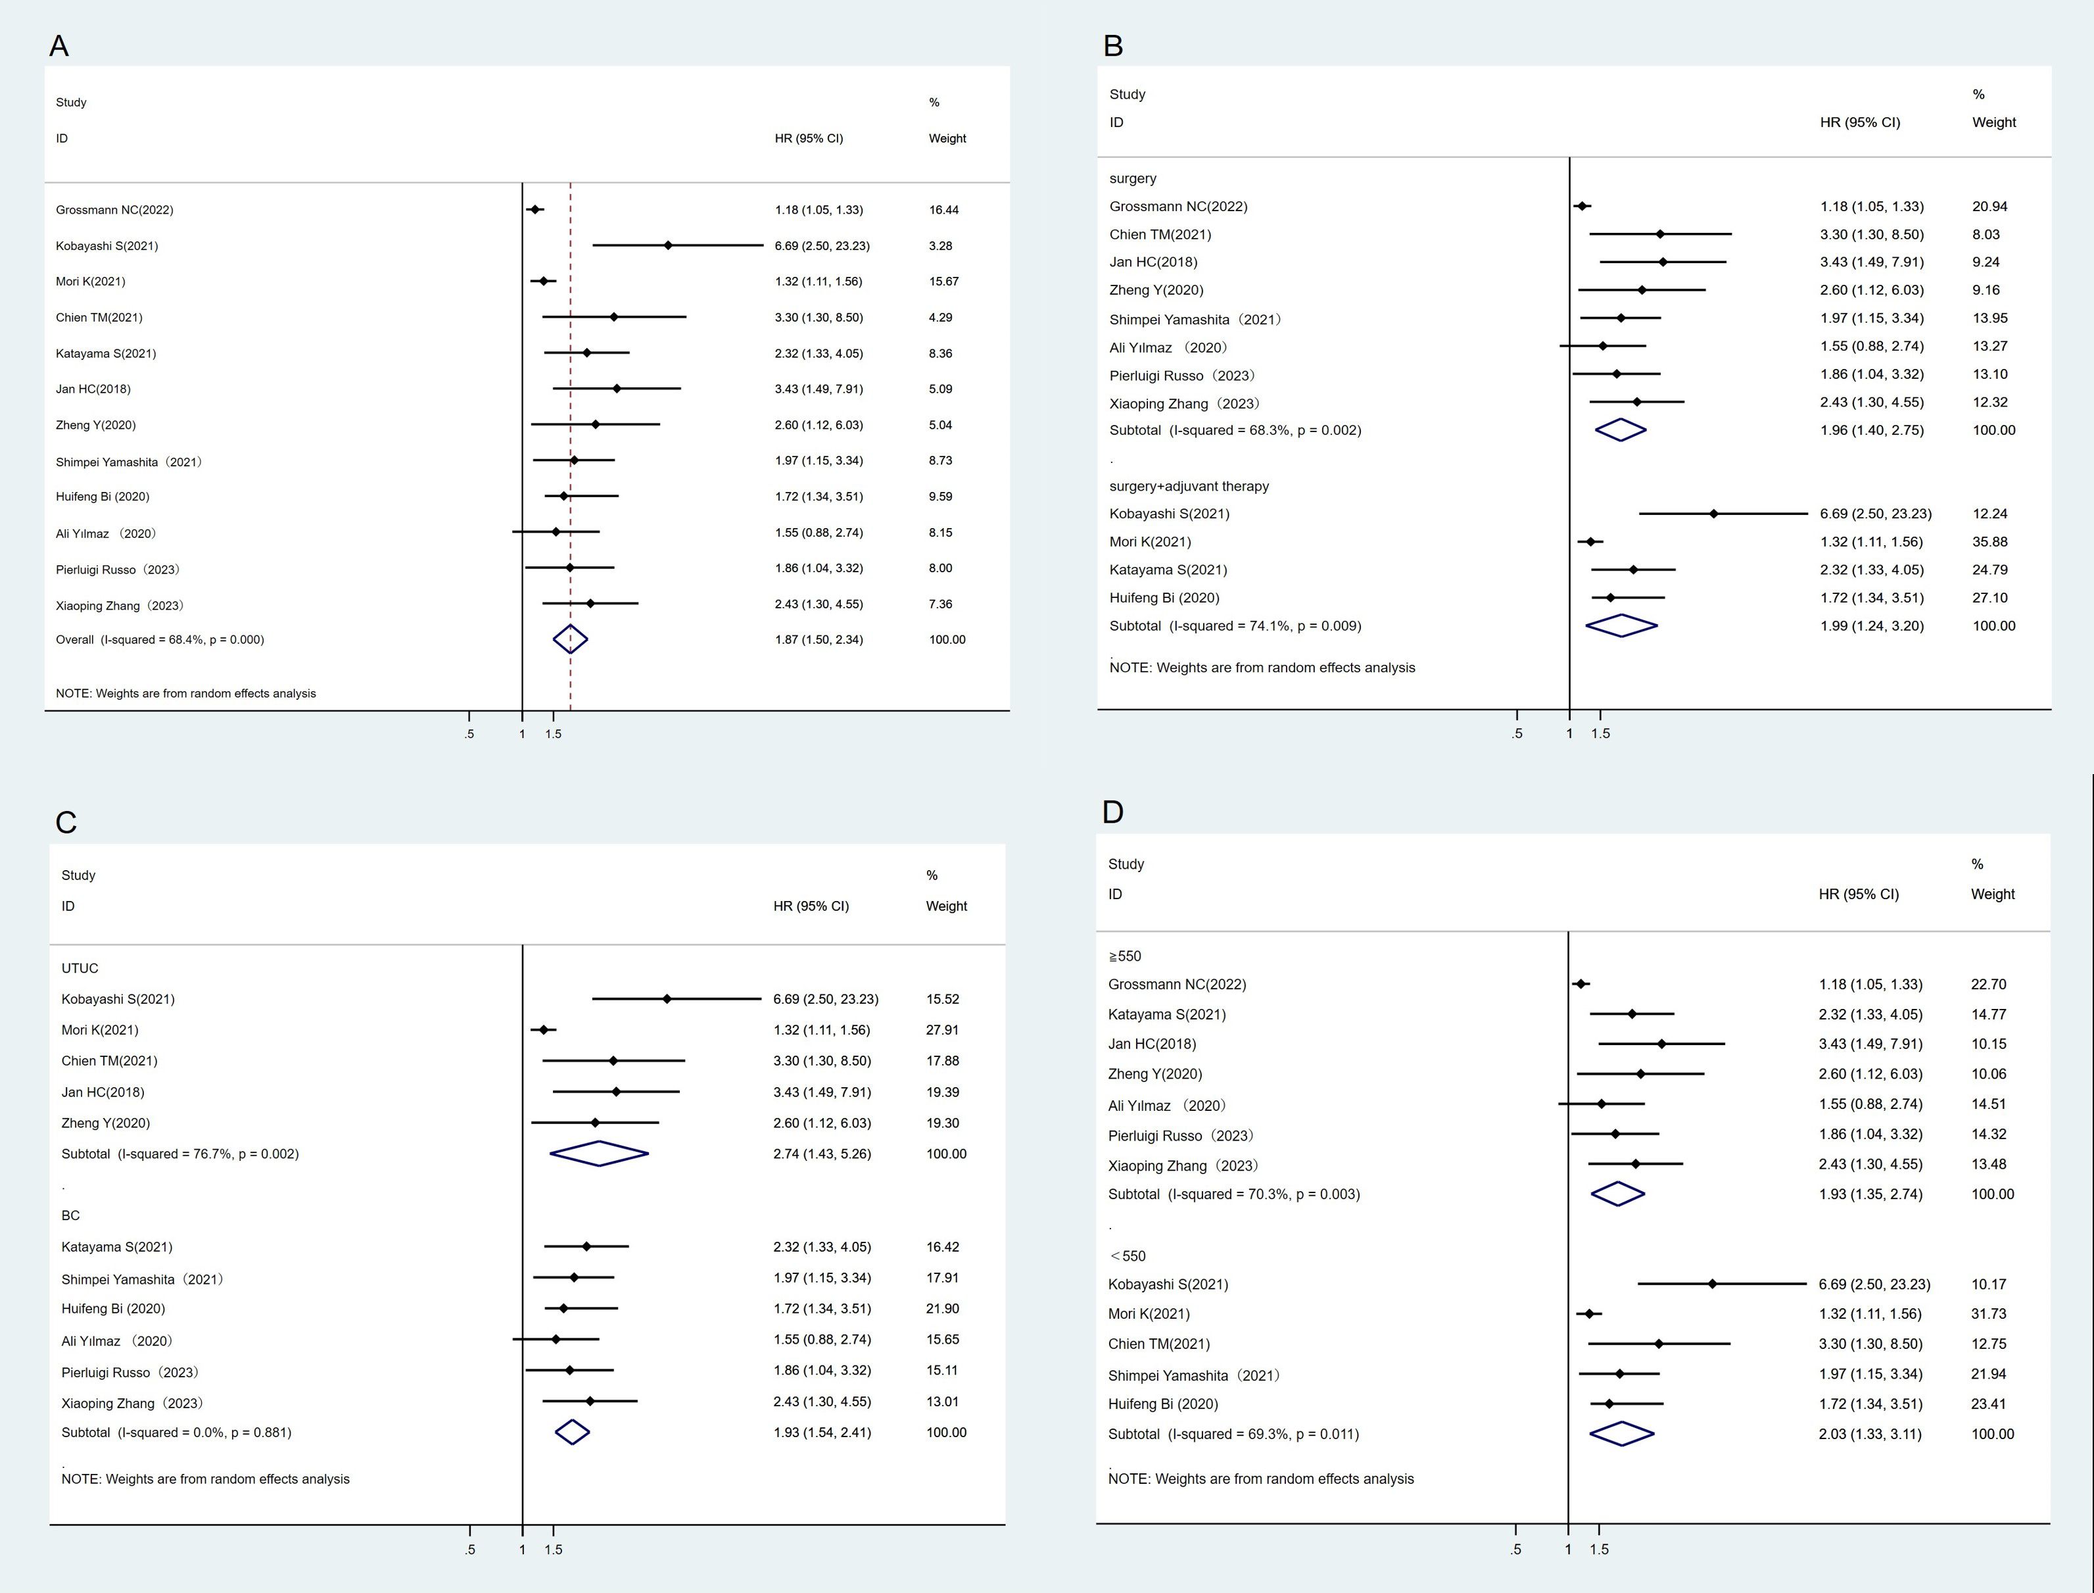Click weight 27.91 in panel C
This screenshot has width=2094, height=1593.
942,1030
